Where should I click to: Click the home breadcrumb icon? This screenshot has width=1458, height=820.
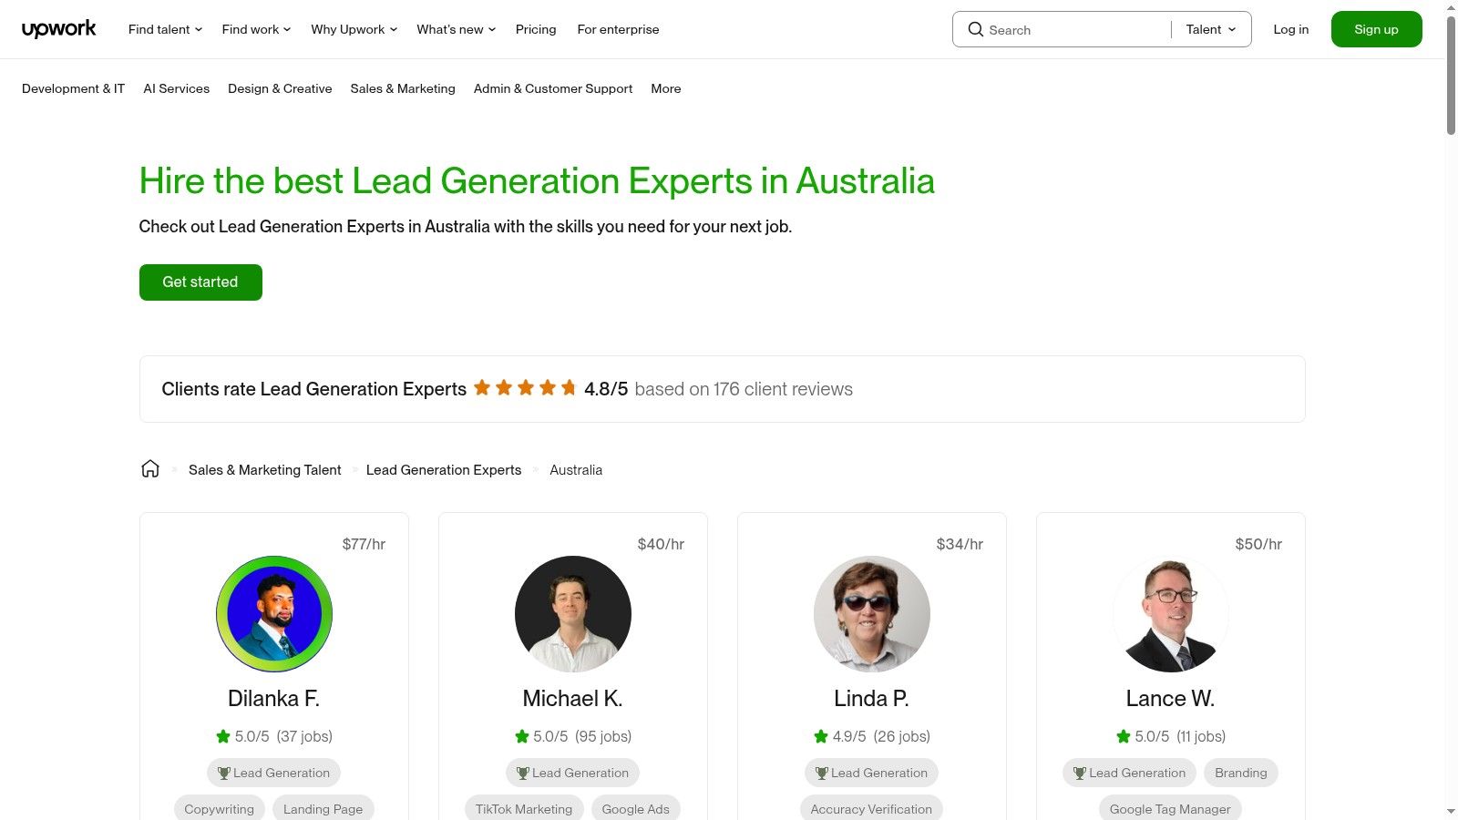(x=150, y=469)
